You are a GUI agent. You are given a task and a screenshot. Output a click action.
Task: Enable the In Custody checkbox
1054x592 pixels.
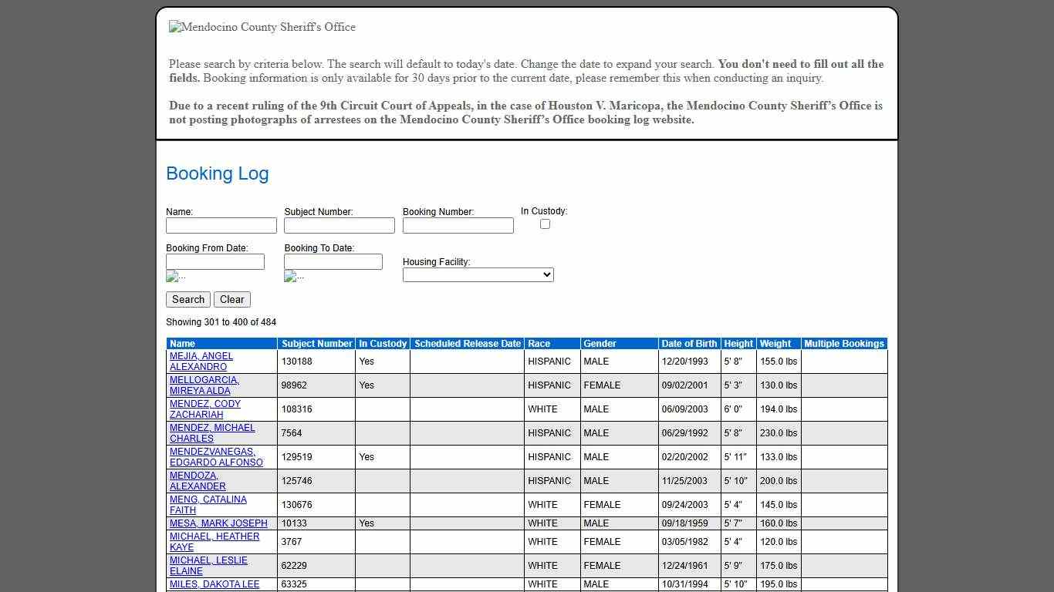point(545,224)
